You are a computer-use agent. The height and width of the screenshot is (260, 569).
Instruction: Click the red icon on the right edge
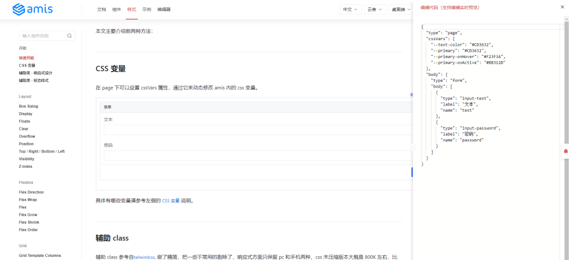(x=565, y=151)
